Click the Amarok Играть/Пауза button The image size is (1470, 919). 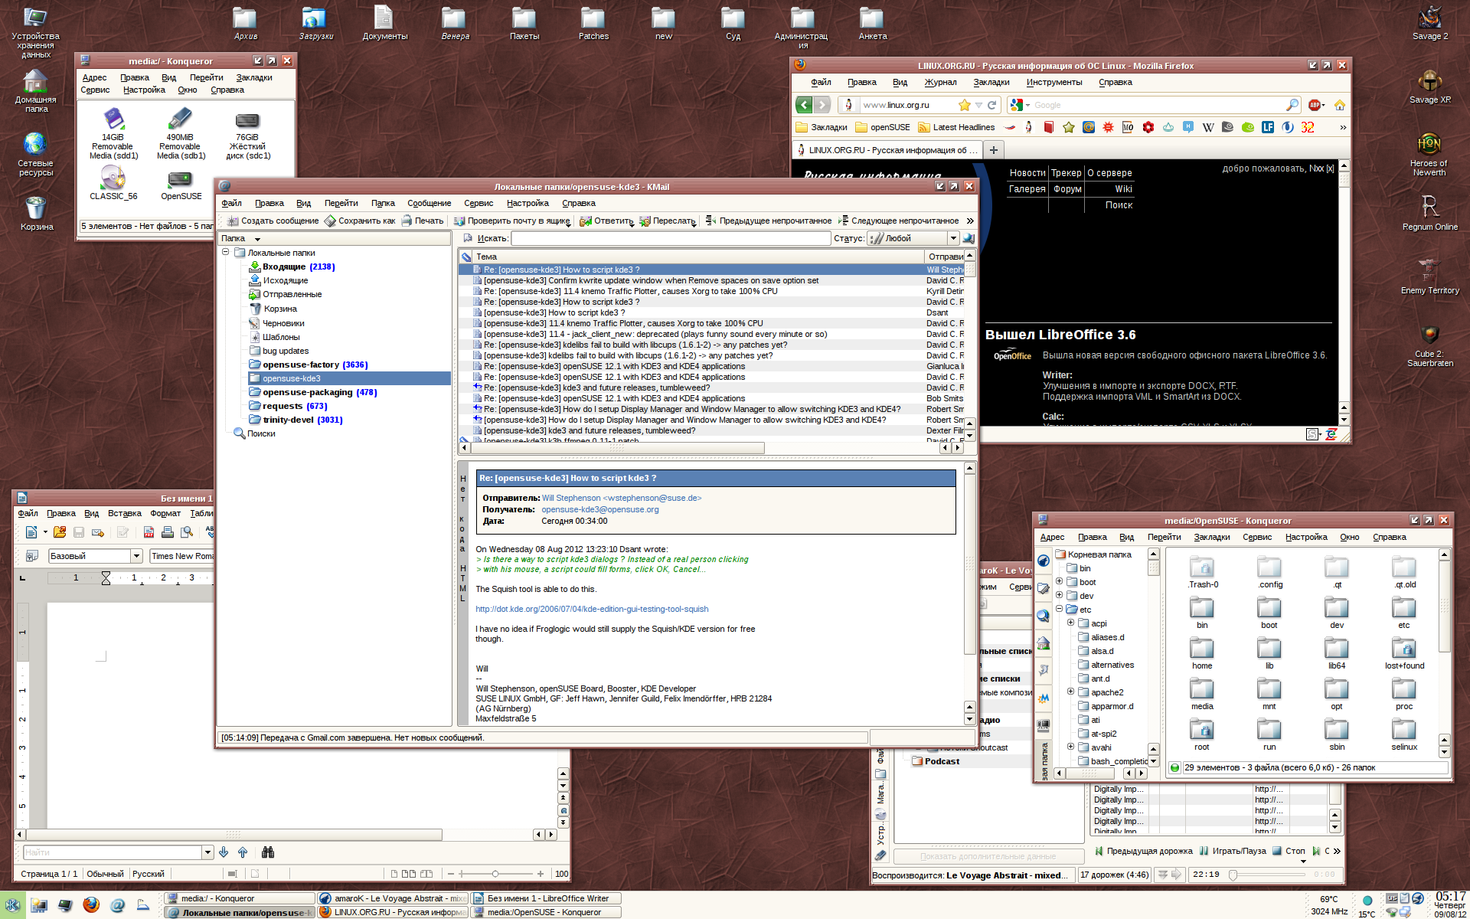pos(1233,851)
